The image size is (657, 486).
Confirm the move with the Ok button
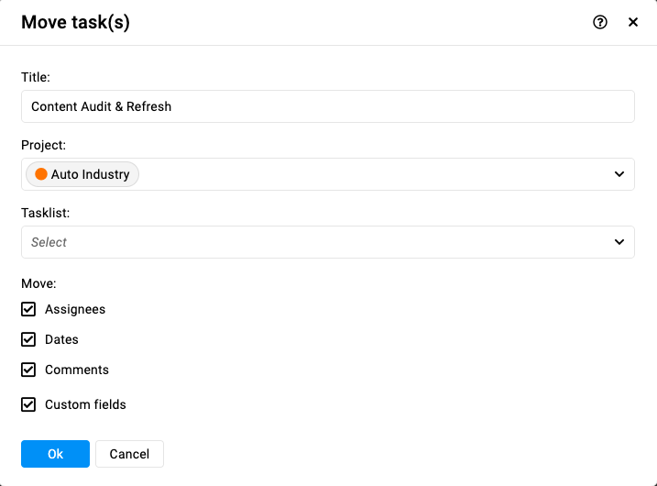point(55,454)
